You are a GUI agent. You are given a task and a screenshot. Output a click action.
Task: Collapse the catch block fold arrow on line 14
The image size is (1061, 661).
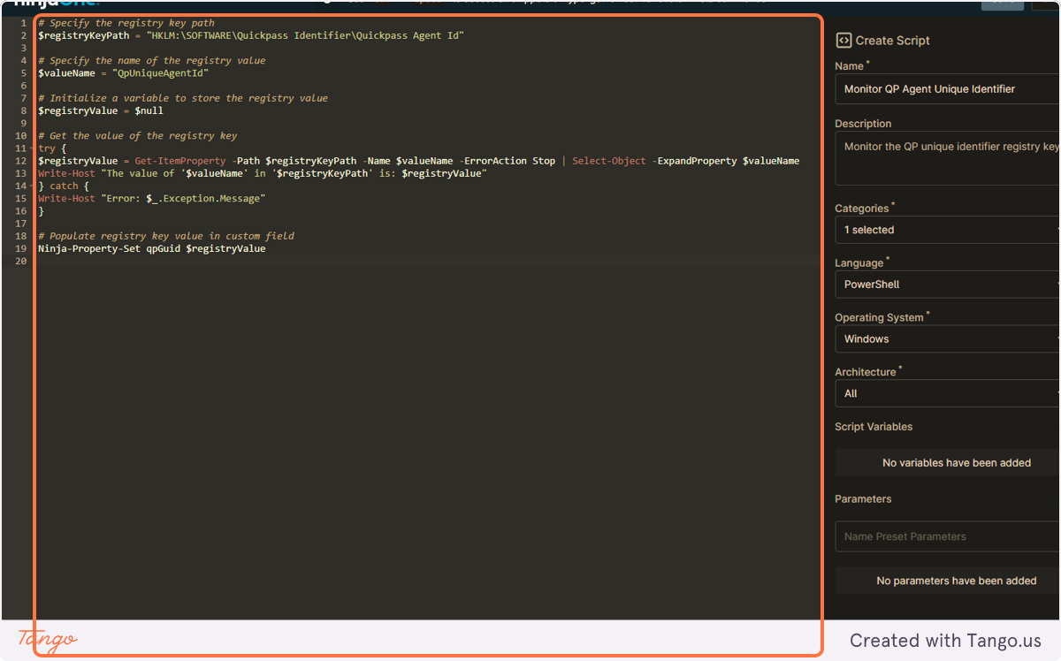(x=31, y=186)
